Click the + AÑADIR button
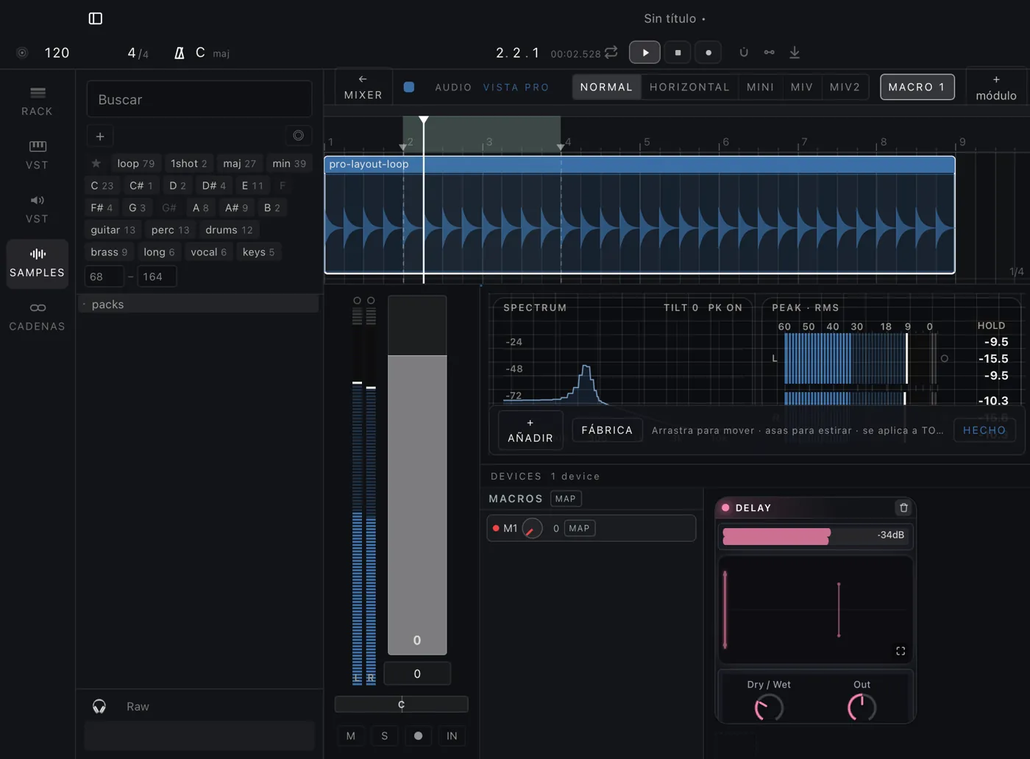 (x=530, y=430)
